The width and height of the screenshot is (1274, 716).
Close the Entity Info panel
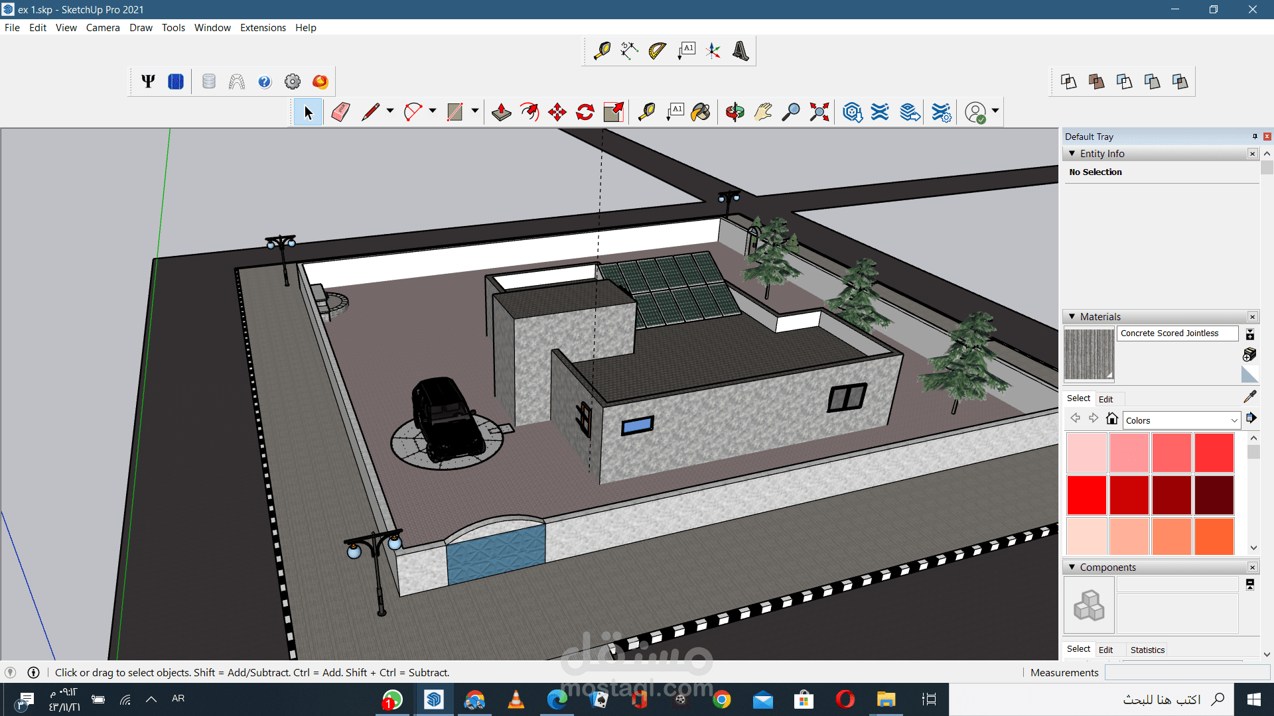tap(1253, 154)
